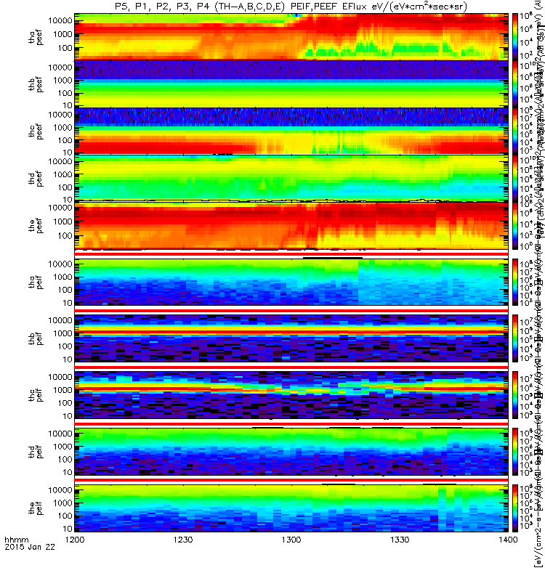Click the 1330 time axis label
The height and width of the screenshot is (581, 545).
(x=400, y=540)
